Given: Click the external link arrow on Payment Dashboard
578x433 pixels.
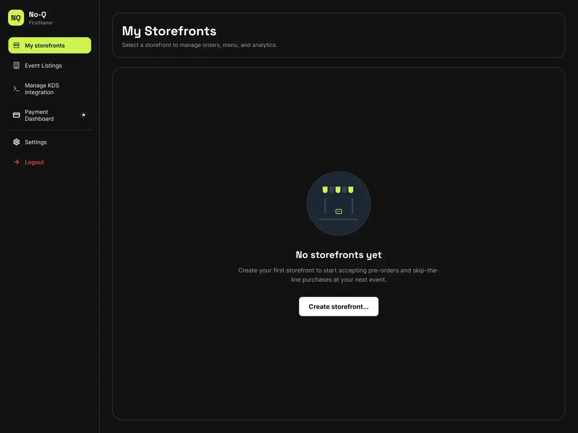Looking at the screenshot, I should point(83,115).
